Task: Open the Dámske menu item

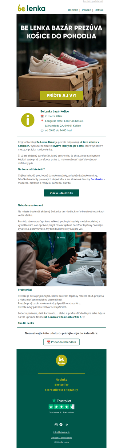Action: [73, 10]
